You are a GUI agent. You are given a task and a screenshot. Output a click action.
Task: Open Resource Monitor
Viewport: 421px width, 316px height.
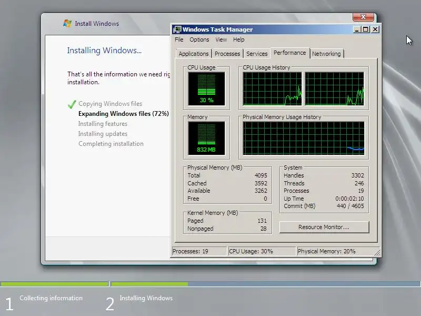point(324,227)
